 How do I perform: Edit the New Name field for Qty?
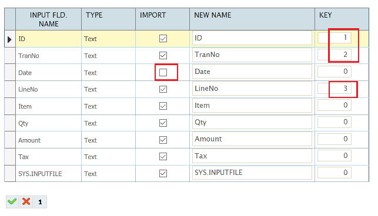click(x=252, y=122)
